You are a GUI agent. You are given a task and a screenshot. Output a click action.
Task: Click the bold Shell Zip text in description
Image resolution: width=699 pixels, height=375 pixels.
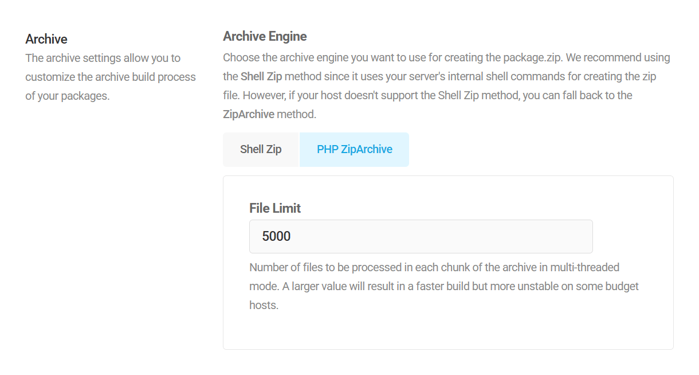(261, 76)
